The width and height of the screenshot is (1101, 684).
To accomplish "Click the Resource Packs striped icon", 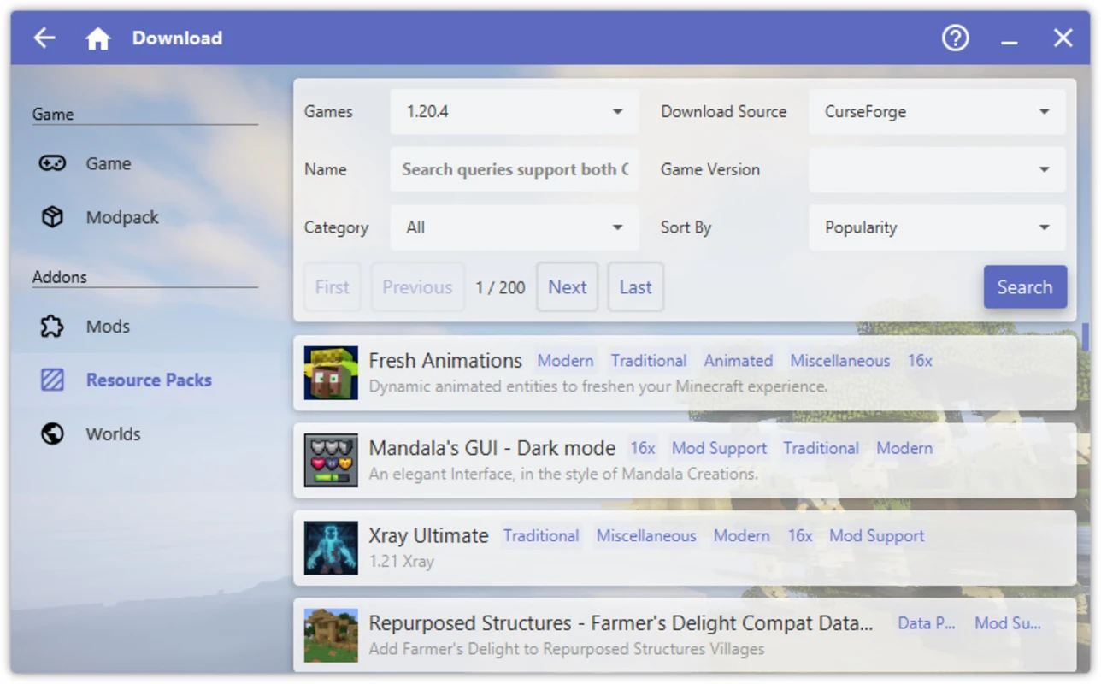I will [52, 380].
